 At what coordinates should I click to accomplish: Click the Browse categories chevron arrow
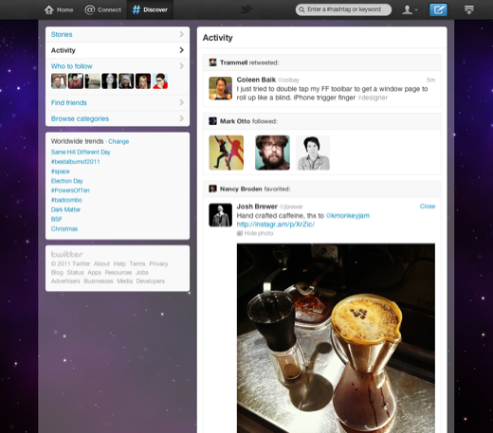pos(182,118)
